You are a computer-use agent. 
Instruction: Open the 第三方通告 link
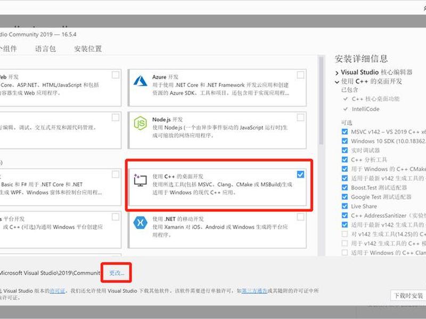pos(255,291)
